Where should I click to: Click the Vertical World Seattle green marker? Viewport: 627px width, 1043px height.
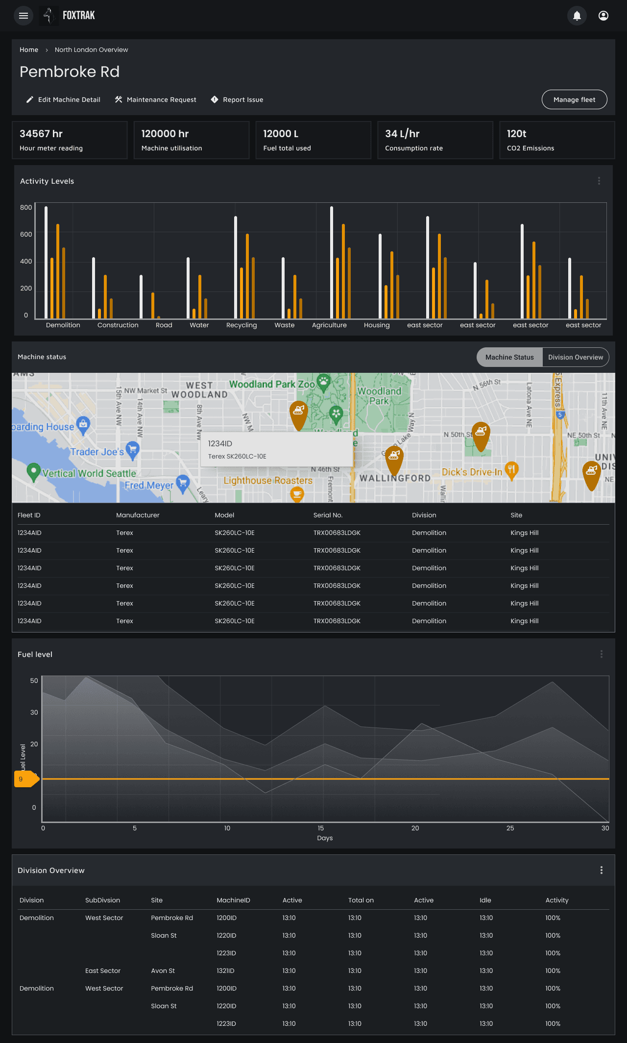(x=33, y=472)
